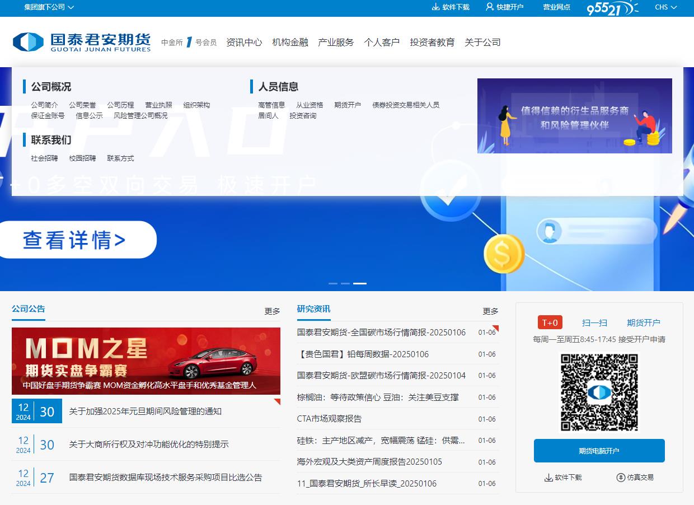This screenshot has height=505, width=694.
Task: Click 投资咨询 link
Action: coord(303,116)
